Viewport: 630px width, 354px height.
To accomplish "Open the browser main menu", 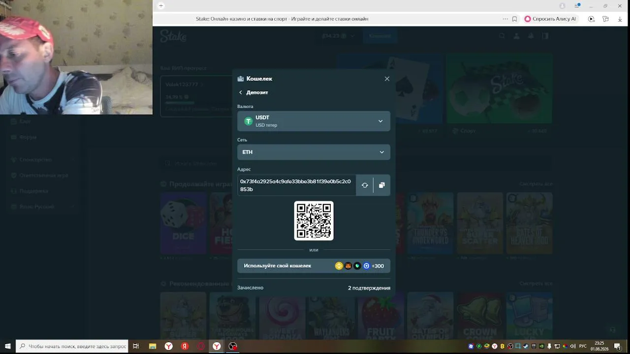I will 577,6.
